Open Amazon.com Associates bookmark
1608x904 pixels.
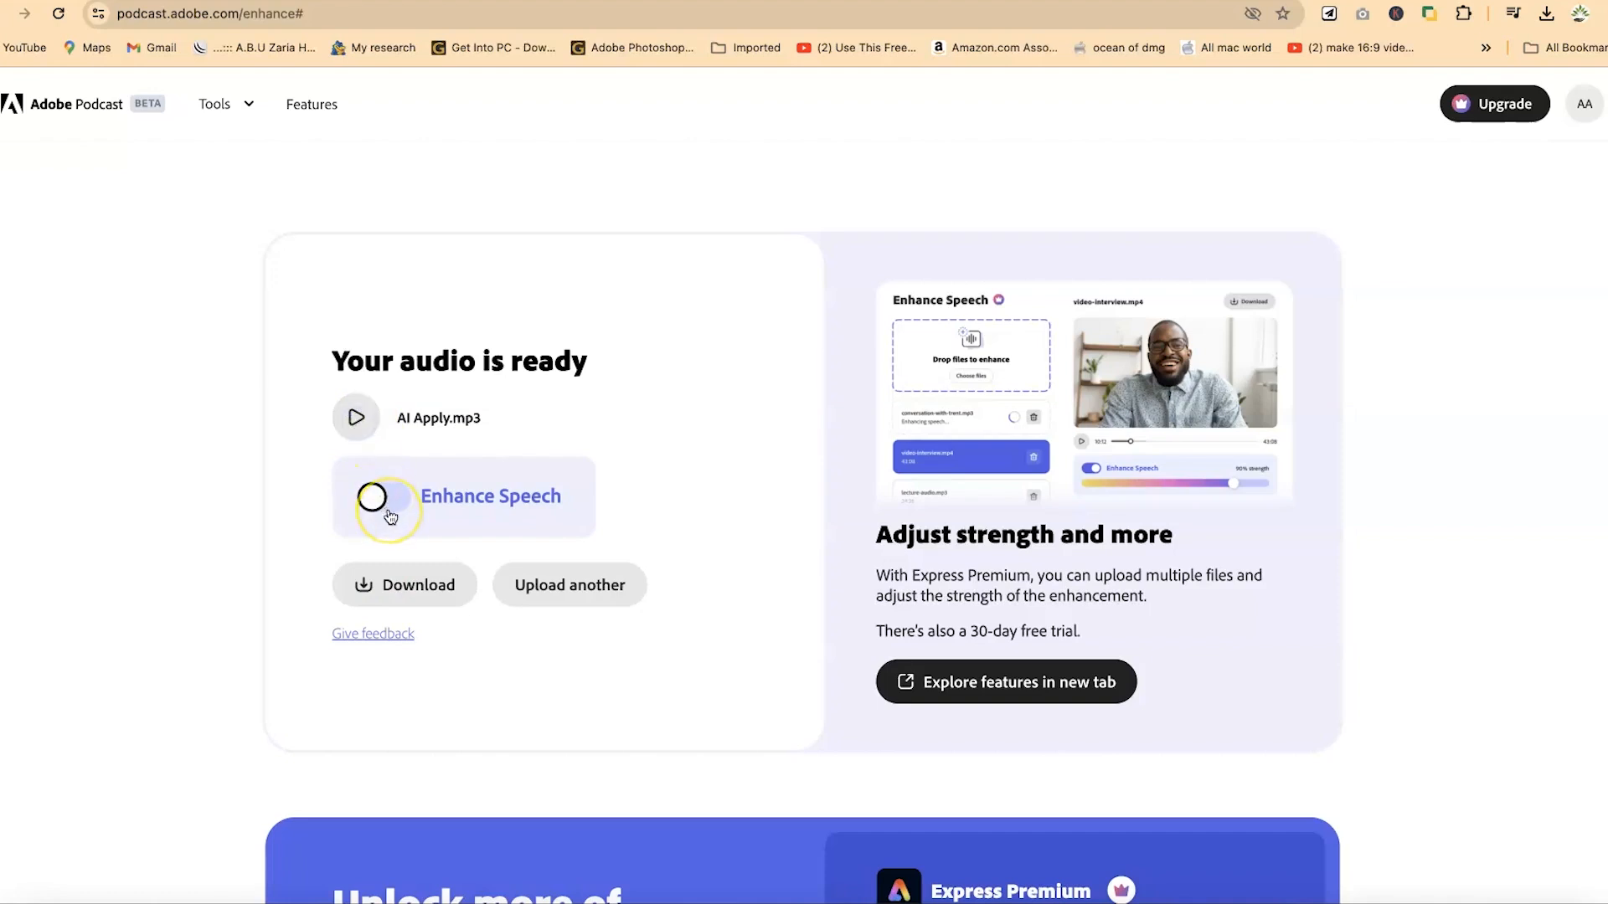pyautogui.click(x=995, y=48)
